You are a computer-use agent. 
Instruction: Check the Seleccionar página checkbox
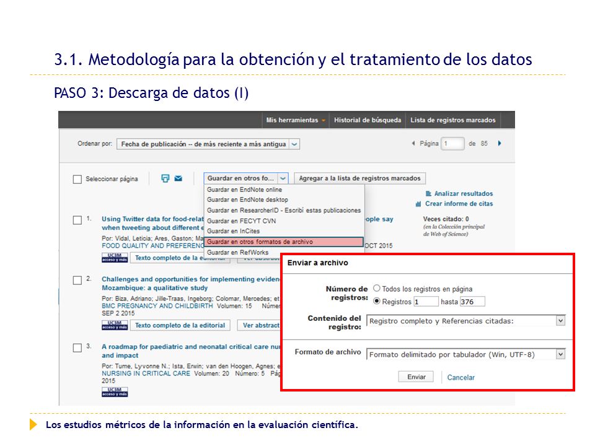click(x=77, y=179)
